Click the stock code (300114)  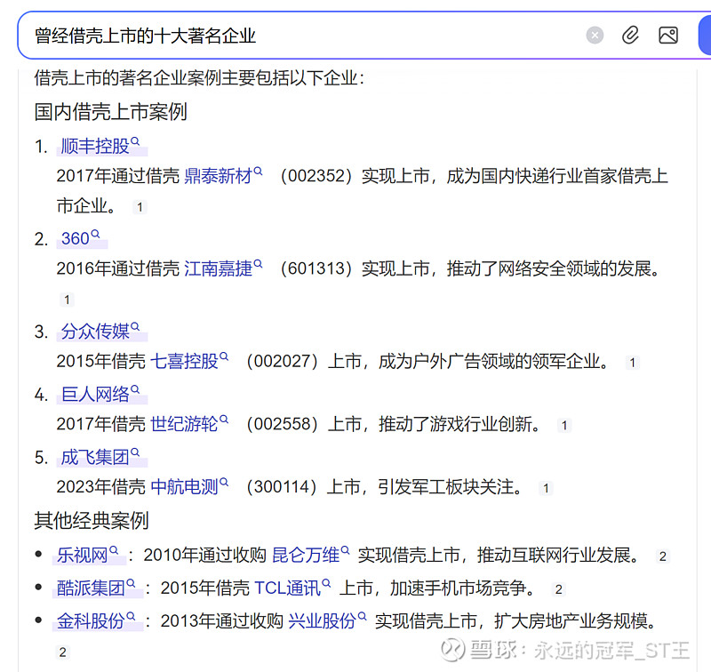pyautogui.click(x=281, y=487)
